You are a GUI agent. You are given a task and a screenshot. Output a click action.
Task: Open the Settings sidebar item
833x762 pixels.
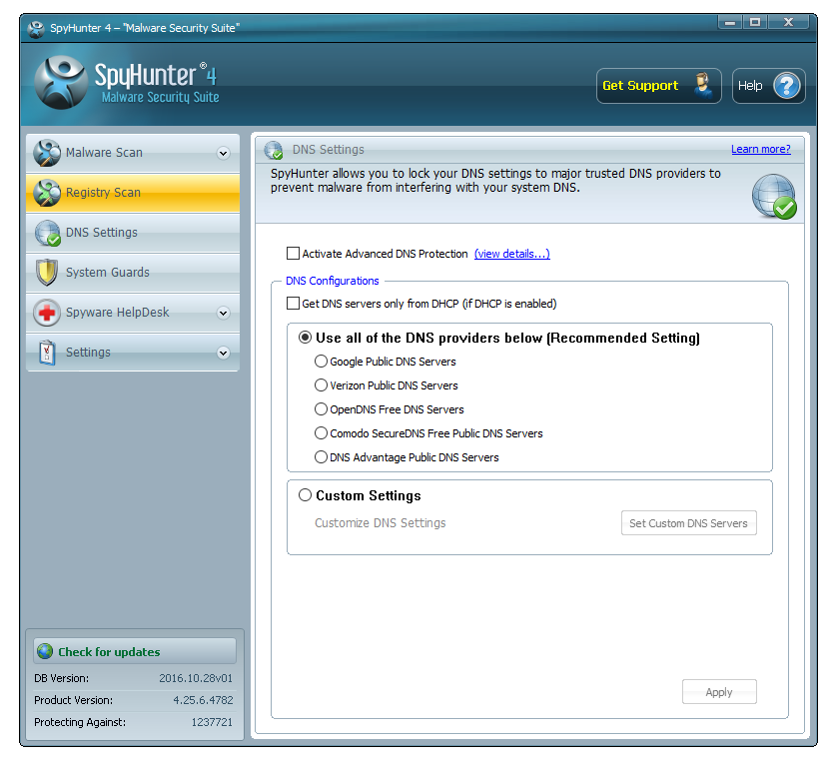(132, 353)
